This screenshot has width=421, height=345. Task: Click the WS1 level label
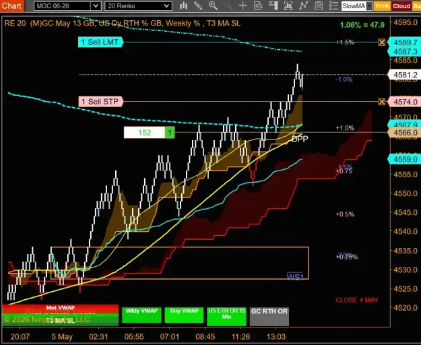(x=295, y=277)
